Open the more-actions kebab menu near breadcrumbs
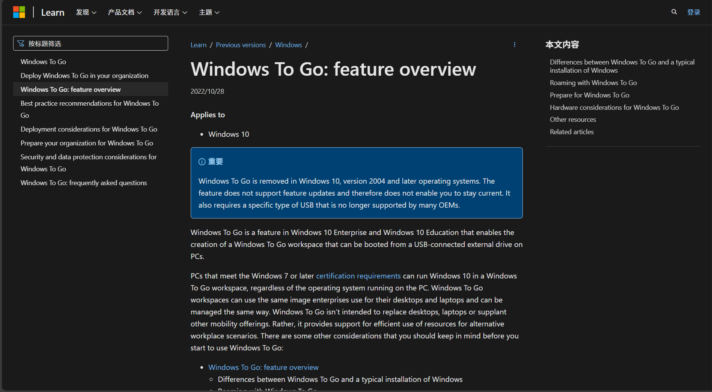This screenshot has height=392, width=712. pyautogui.click(x=515, y=45)
